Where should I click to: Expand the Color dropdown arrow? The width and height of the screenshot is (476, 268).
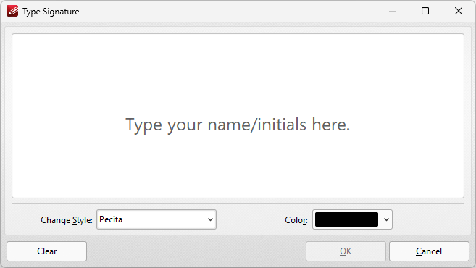coord(386,219)
